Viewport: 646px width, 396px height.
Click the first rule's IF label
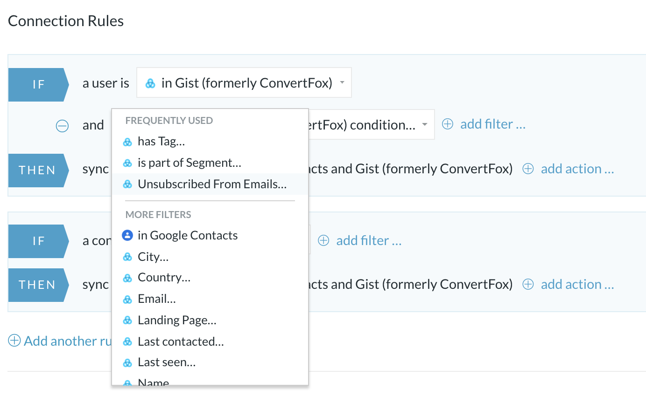pyautogui.click(x=38, y=84)
